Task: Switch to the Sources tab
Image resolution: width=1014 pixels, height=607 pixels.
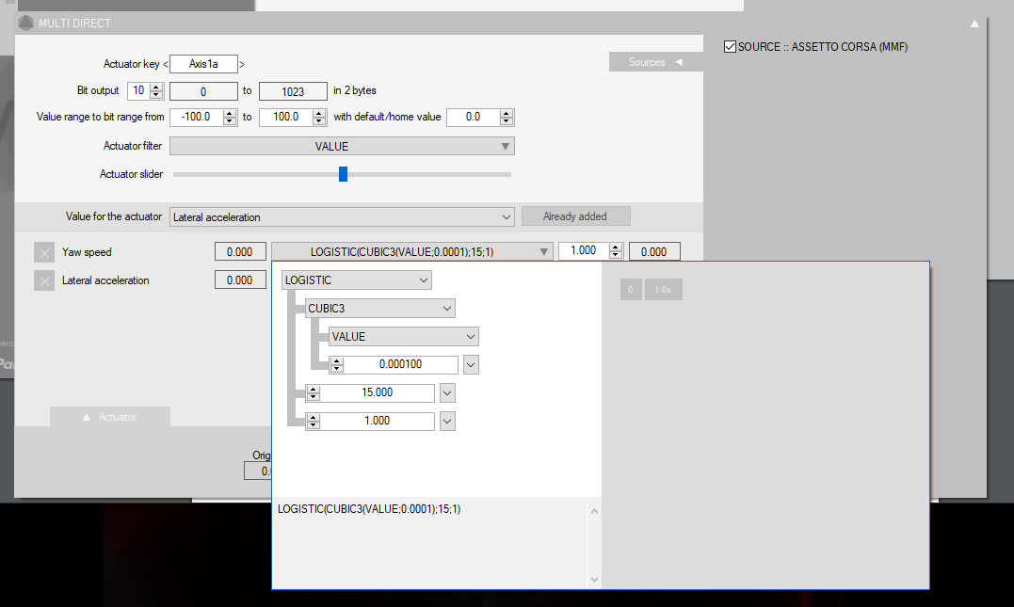Action: (655, 62)
